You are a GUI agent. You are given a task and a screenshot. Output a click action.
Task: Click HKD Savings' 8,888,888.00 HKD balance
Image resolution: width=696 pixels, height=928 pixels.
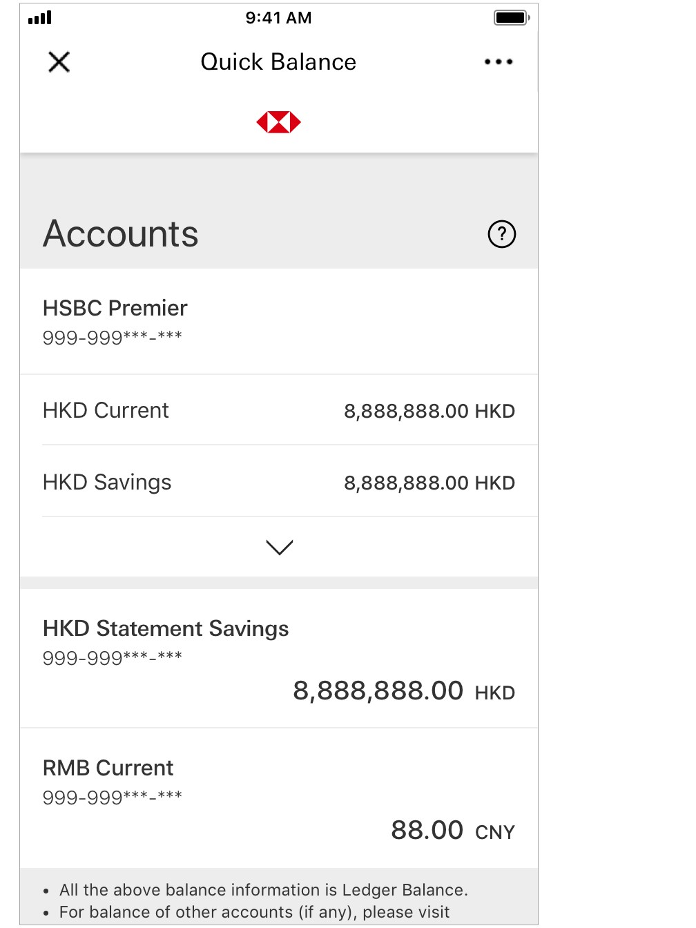pyautogui.click(x=429, y=483)
